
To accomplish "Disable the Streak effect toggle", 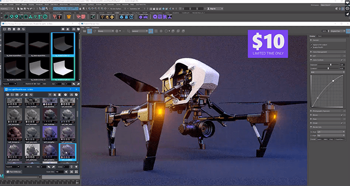I will (342, 123).
